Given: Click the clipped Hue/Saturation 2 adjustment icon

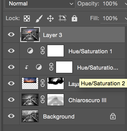Looking at the screenshot, I should (39, 67).
